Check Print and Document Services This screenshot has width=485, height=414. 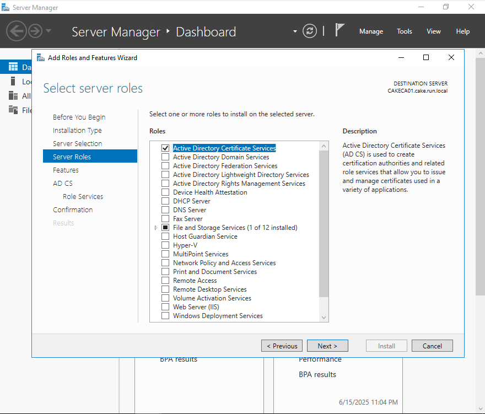pos(165,272)
